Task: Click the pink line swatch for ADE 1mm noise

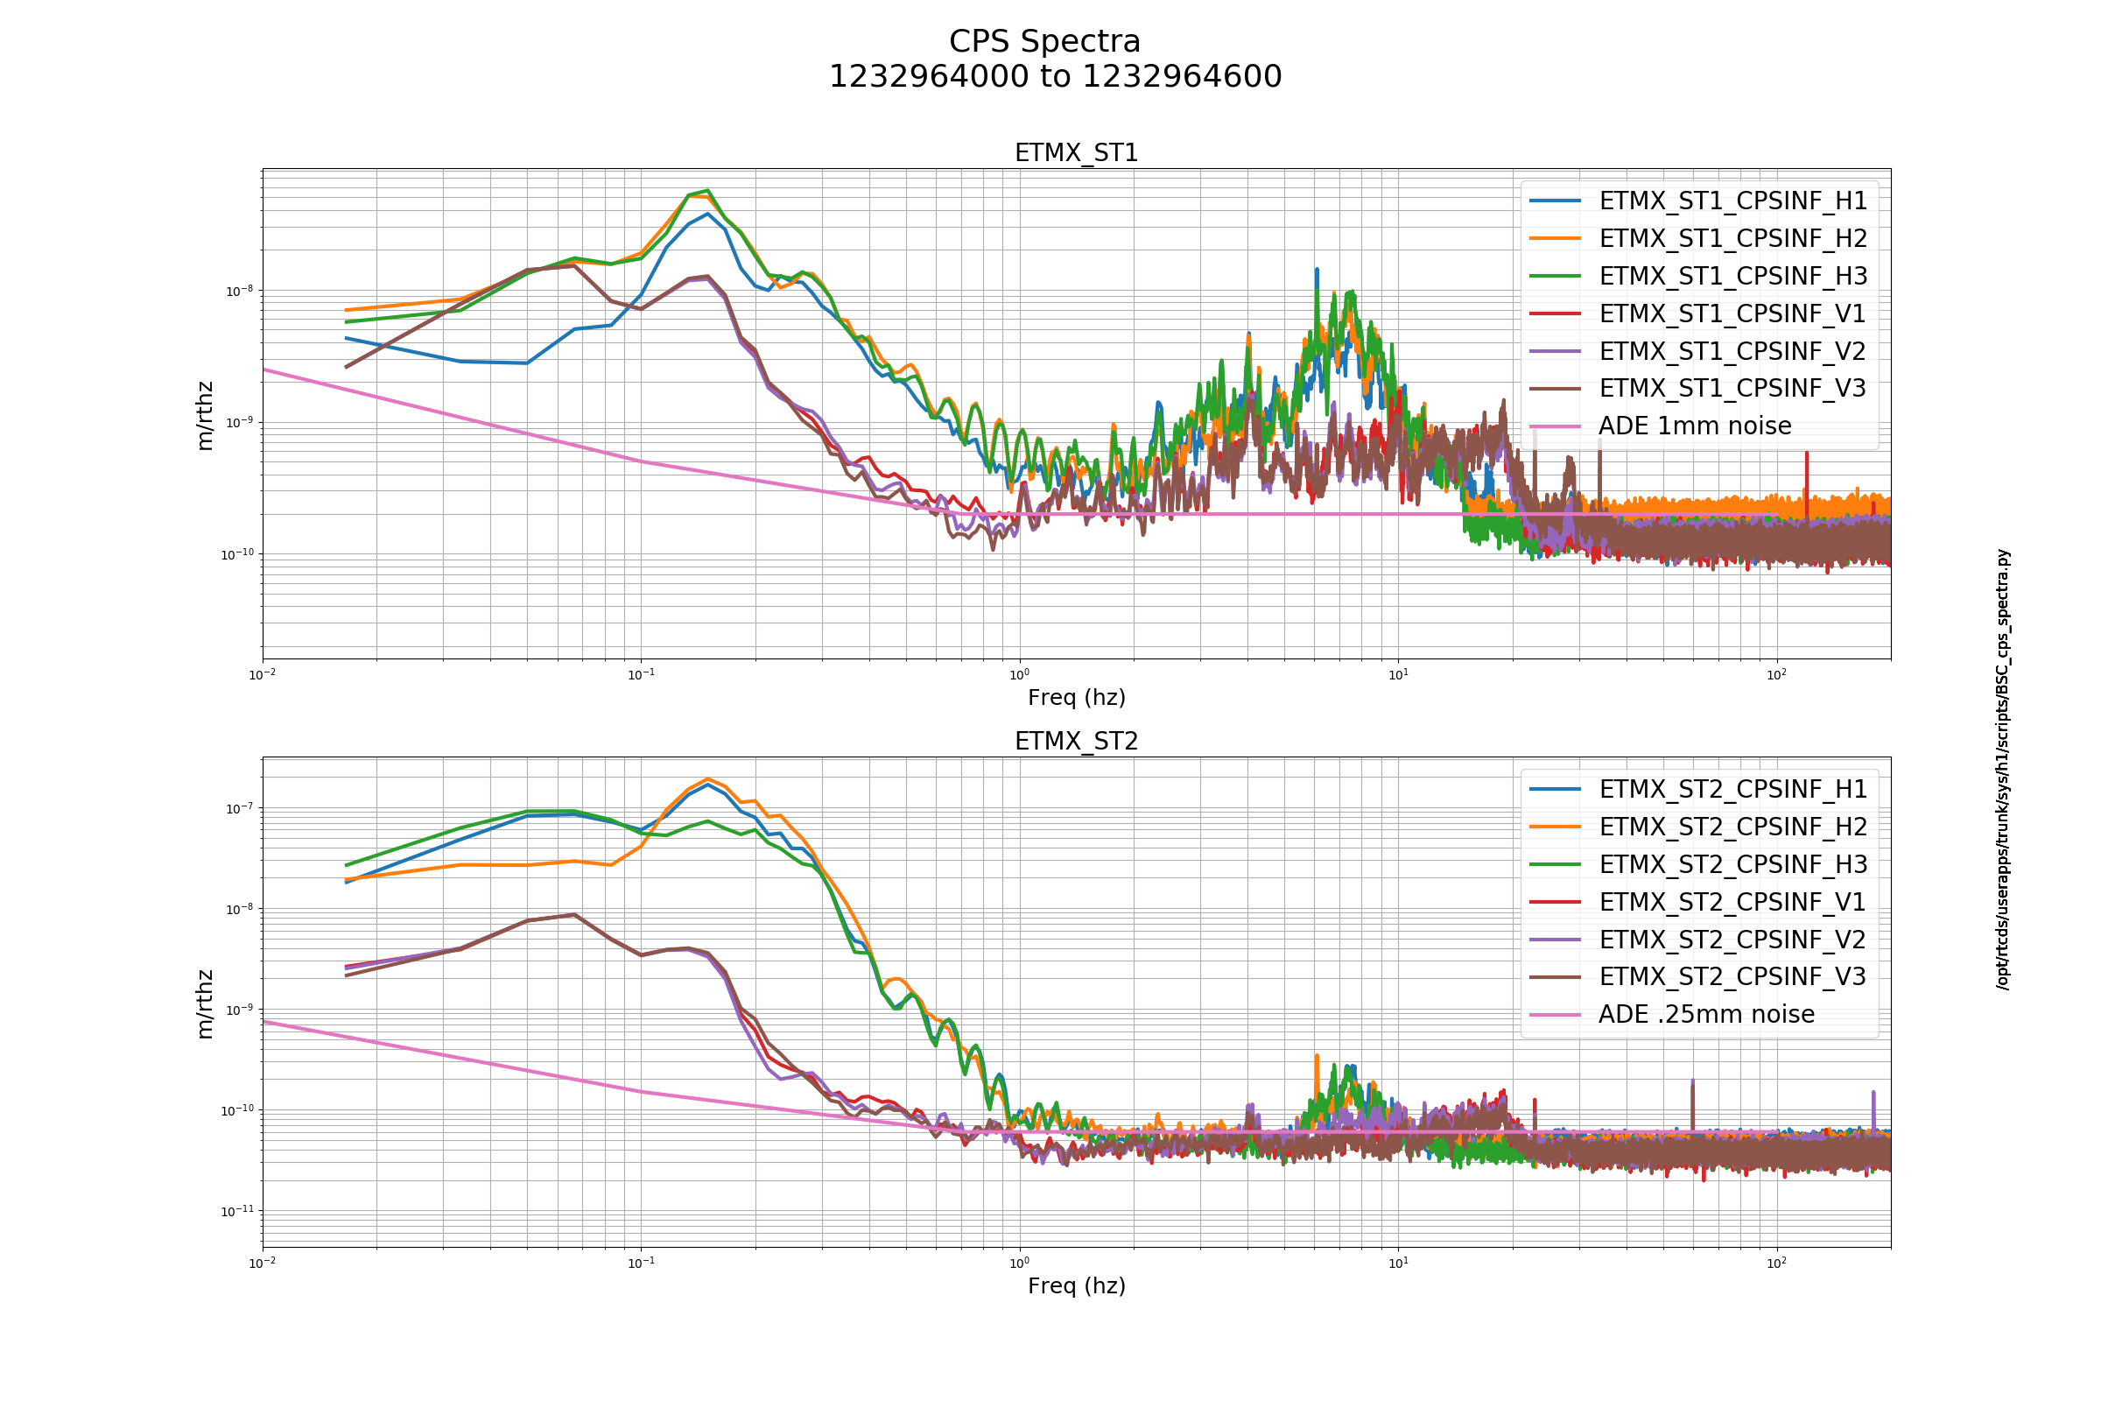Action: (x=1556, y=426)
